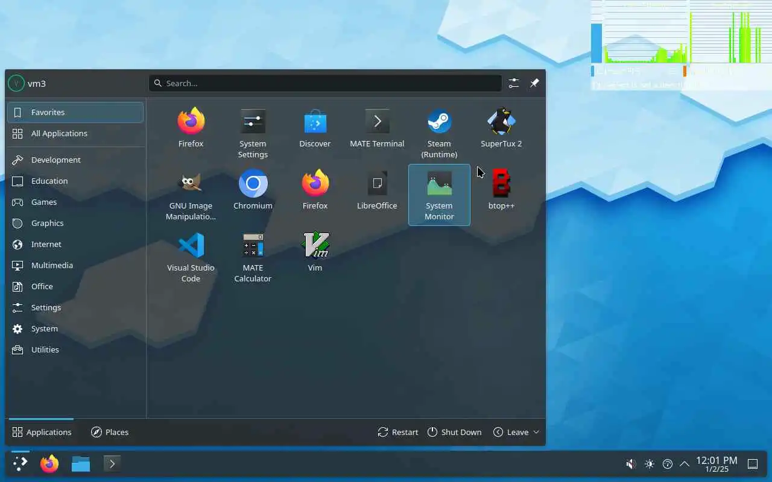Launch System Monitor
This screenshot has width=772, height=482.
click(x=439, y=195)
